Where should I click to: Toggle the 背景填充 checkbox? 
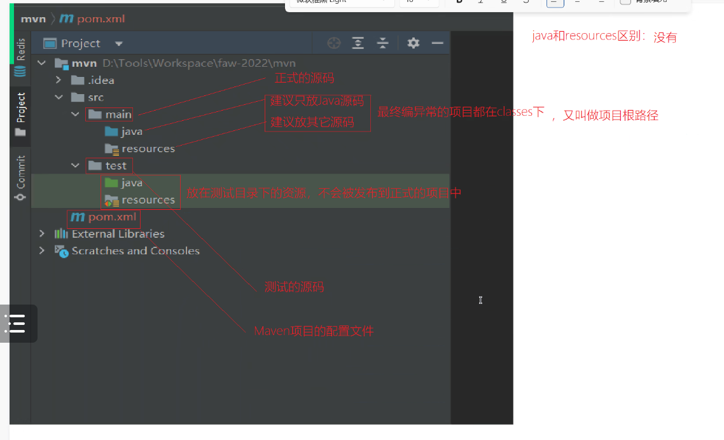coord(625,2)
